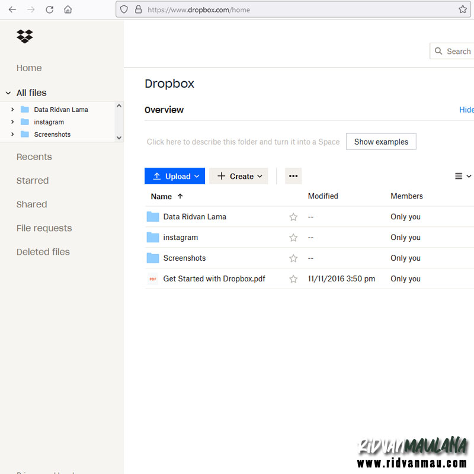Open Starred in the sidebar
The image size is (474, 474).
click(33, 181)
